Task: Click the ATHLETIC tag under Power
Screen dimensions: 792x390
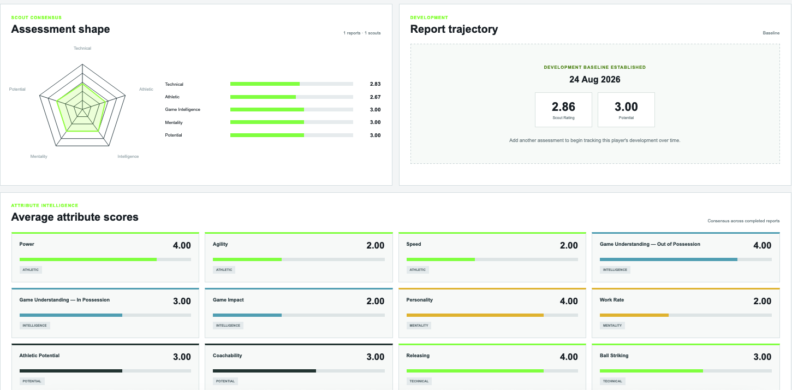Action: [31, 270]
